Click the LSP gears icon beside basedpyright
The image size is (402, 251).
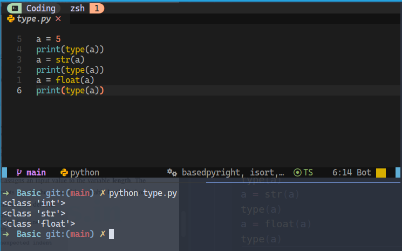[x=172, y=173]
